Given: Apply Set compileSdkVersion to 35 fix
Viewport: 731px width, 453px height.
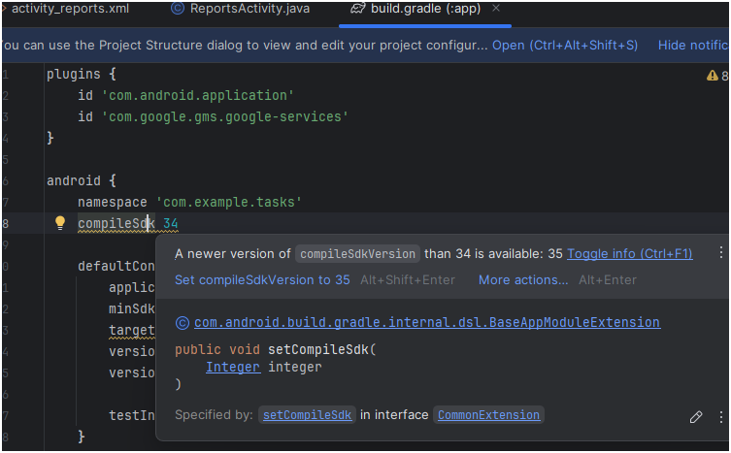Looking at the screenshot, I should pos(262,280).
